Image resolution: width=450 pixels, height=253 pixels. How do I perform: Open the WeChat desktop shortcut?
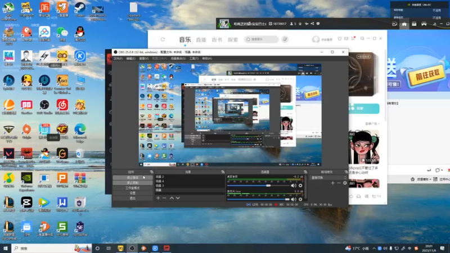click(x=62, y=34)
